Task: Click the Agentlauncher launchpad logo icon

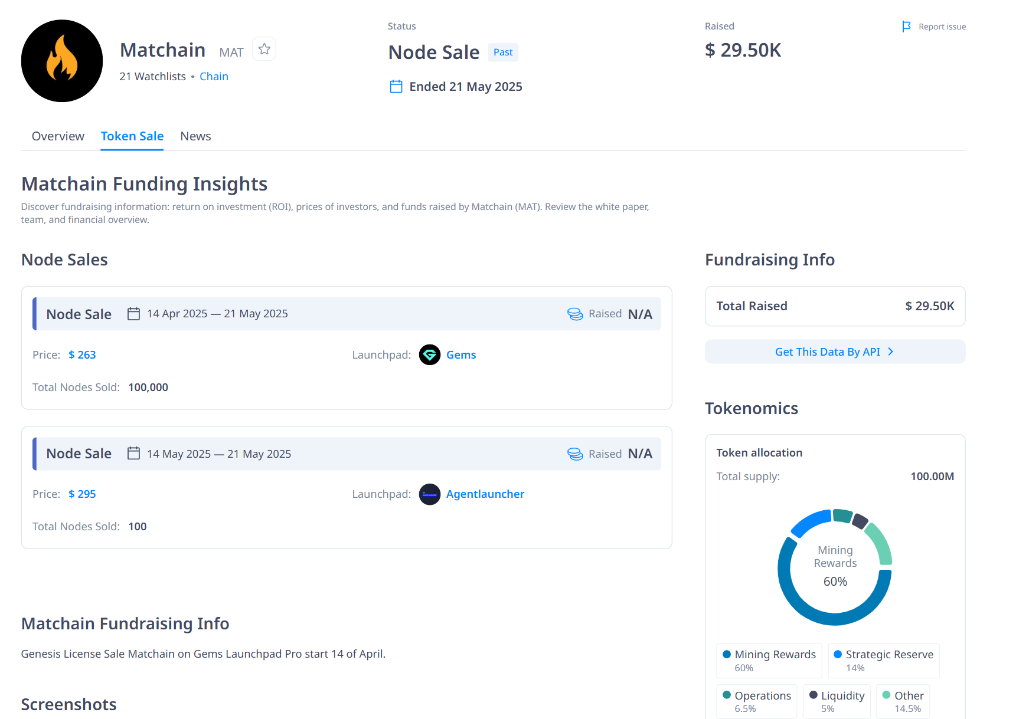Action: 430,494
